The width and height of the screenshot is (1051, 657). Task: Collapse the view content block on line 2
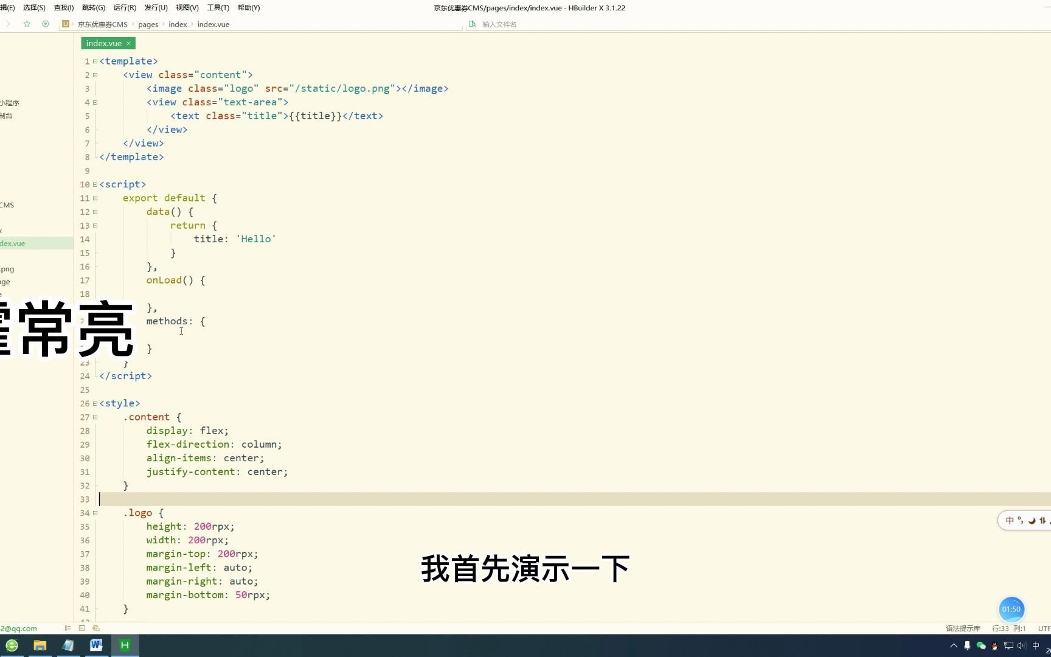coord(95,75)
